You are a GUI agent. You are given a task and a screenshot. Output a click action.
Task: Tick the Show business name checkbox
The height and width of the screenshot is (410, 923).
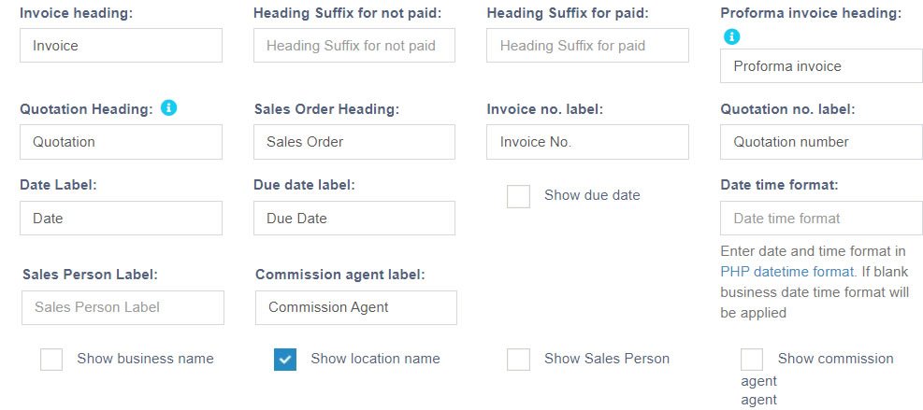point(51,360)
